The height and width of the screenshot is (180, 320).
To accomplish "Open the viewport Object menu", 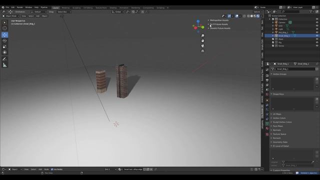I will (x=44, y=16).
